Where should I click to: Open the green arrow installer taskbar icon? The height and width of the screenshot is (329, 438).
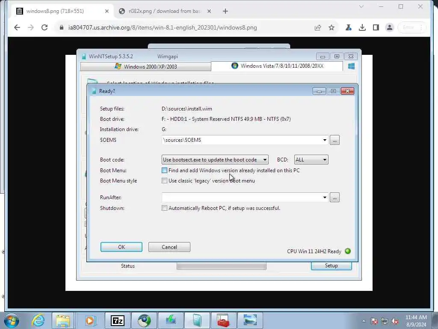(x=170, y=320)
